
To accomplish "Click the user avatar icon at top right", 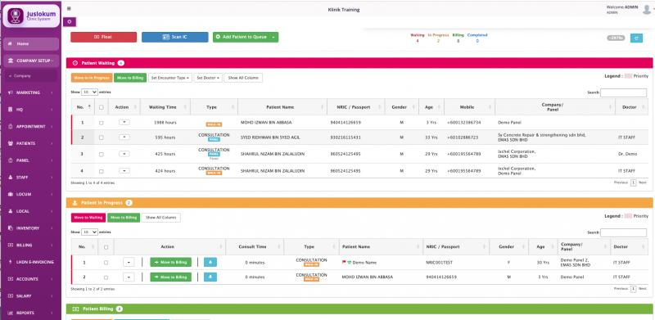I will coord(647,10).
